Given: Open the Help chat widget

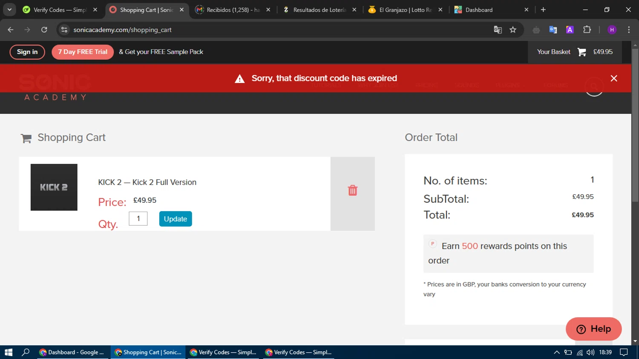Looking at the screenshot, I should click(593, 329).
